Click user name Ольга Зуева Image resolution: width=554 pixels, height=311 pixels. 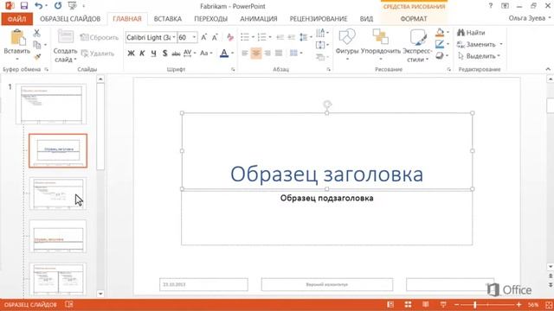click(527, 18)
